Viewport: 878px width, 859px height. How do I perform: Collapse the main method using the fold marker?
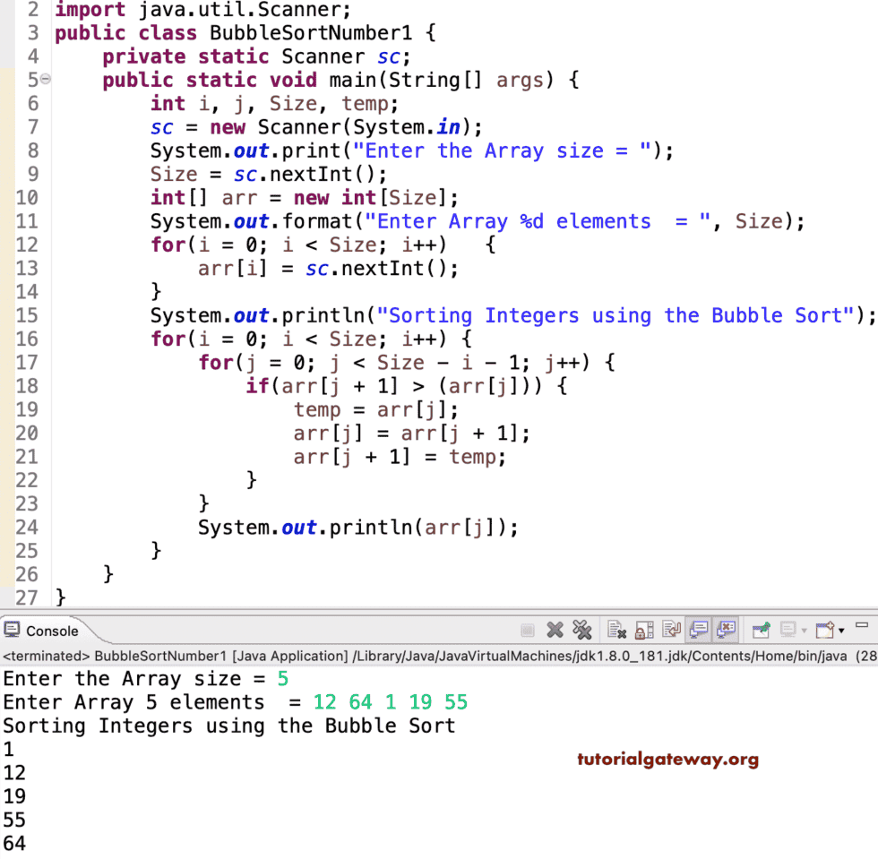(46, 80)
